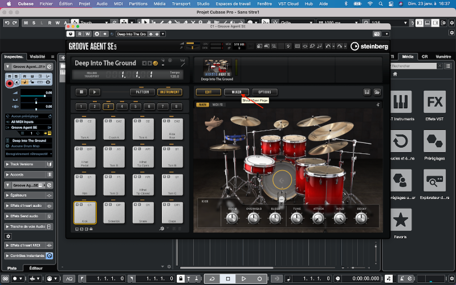Screen dimensions: 456x285
Task: Click the Options button
Action: pos(264,92)
